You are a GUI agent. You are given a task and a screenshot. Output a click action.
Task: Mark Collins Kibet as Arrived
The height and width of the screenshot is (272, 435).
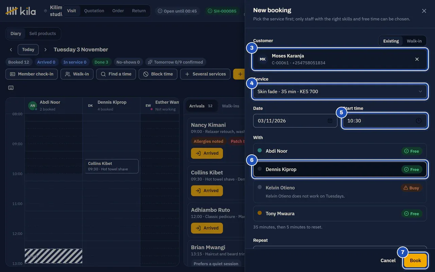point(207,191)
